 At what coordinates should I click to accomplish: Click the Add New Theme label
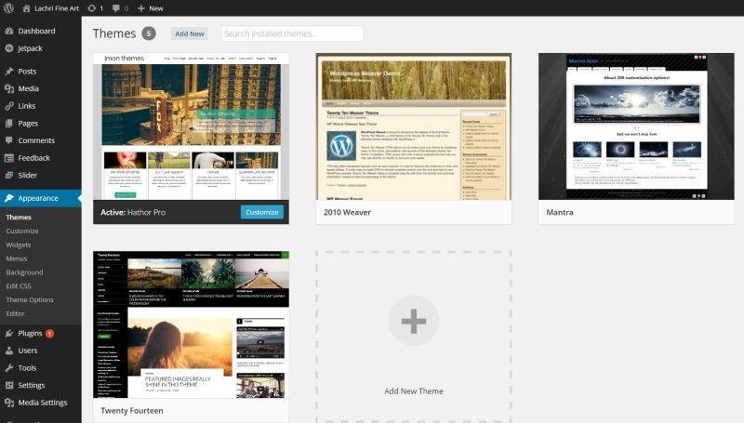(x=414, y=391)
